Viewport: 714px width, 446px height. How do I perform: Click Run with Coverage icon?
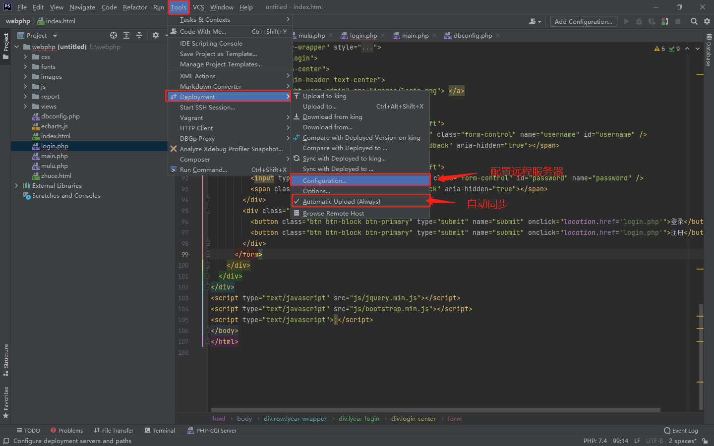click(652, 21)
